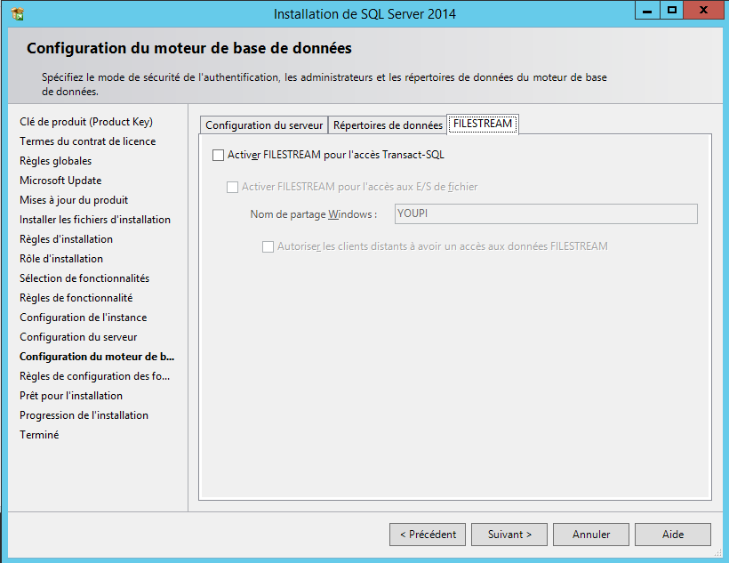Select bold 'Configuration du moteur de b...' step
The height and width of the screenshot is (563, 729).
[x=97, y=357]
